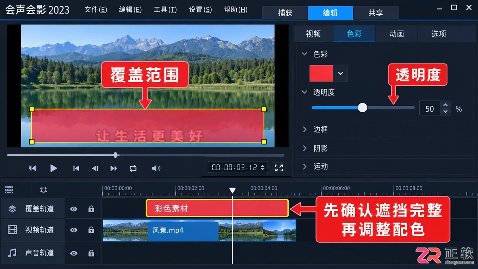Open the timeline track manager icon
Screen dimensions: 478x269
point(9,189)
